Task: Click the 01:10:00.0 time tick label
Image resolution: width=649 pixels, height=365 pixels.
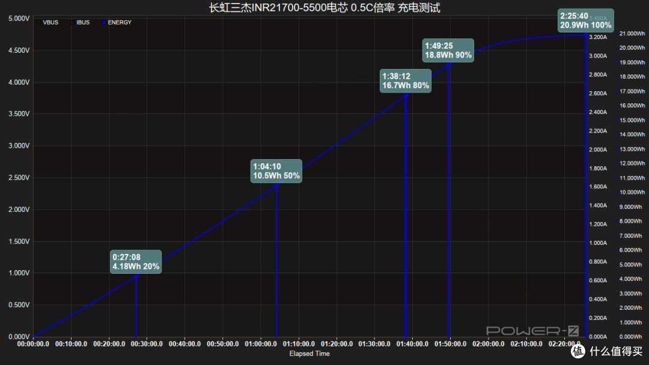Action: (299, 344)
